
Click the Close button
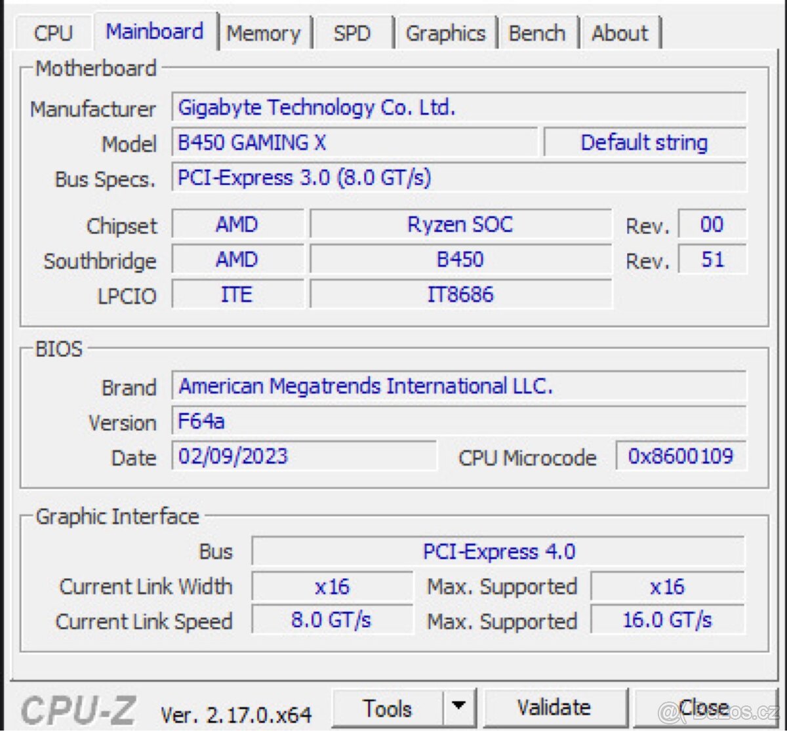pos(706,707)
